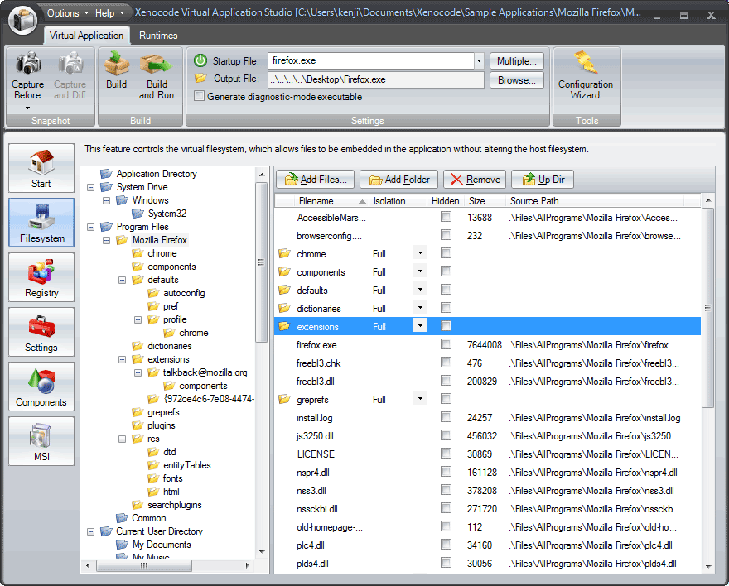Open the Settings toolbox section in the sidebar
Screen dimensions: 729x586
click(41, 332)
